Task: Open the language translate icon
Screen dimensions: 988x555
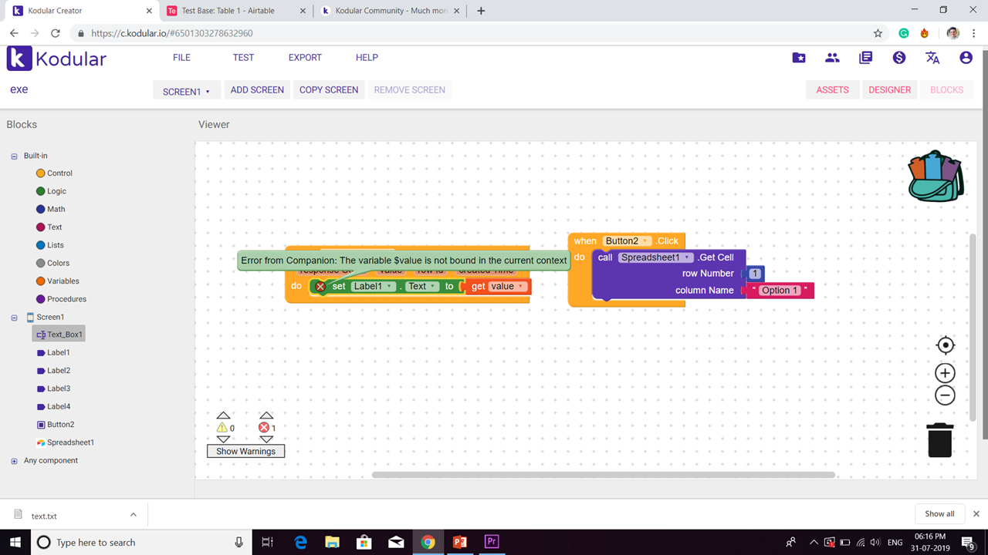Action: (x=932, y=58)
